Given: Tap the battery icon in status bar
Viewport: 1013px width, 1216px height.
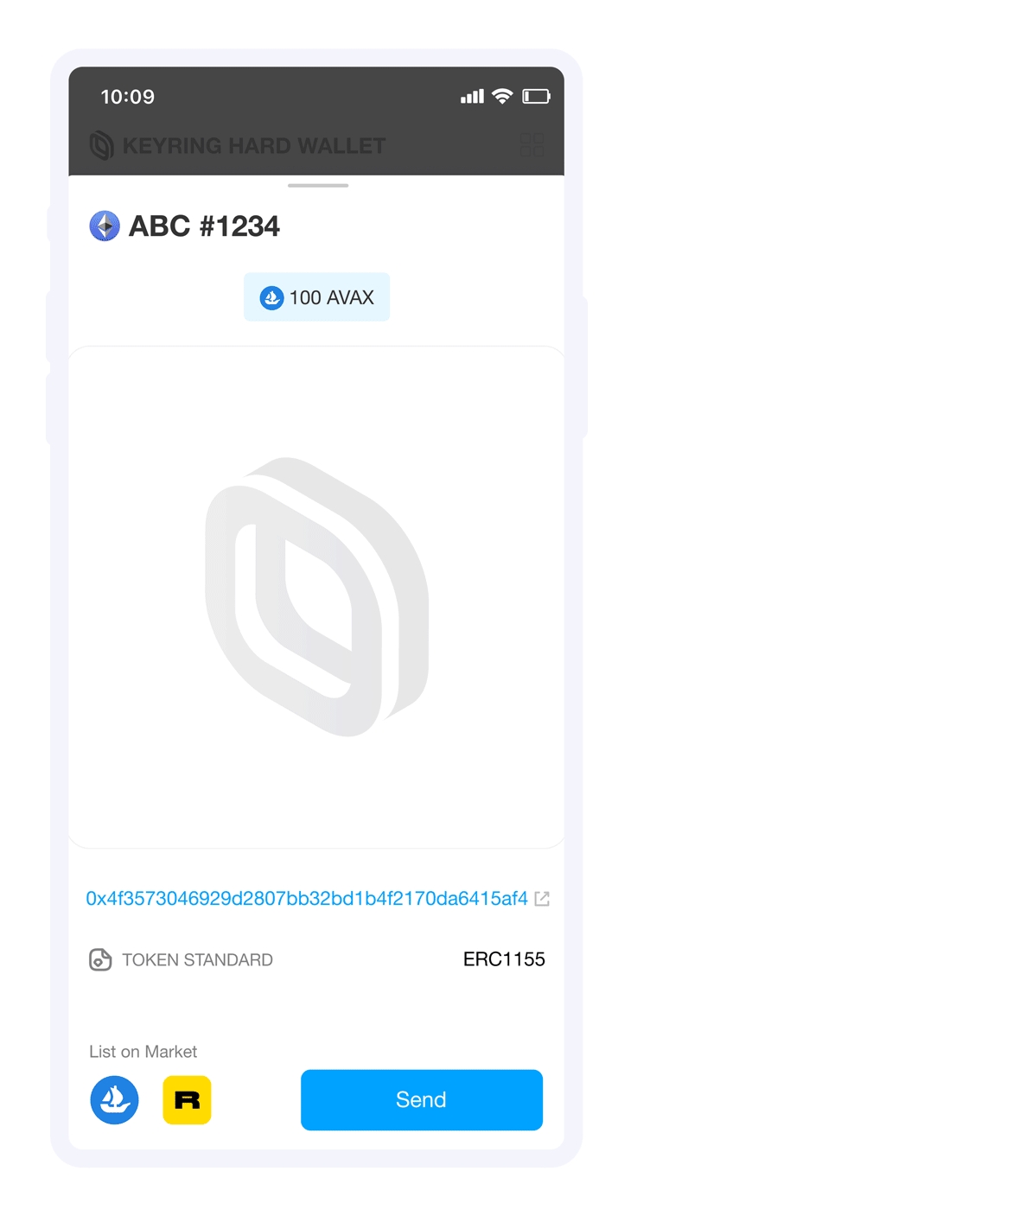Looking at the screenshot, I should 536,96.
